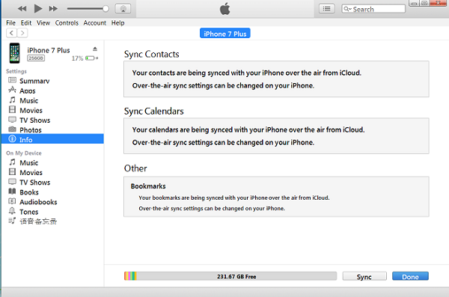Screen dimensions: 449x297
Task: Click the fast-forward (next track) button
Action: click(x=53, y=8)
